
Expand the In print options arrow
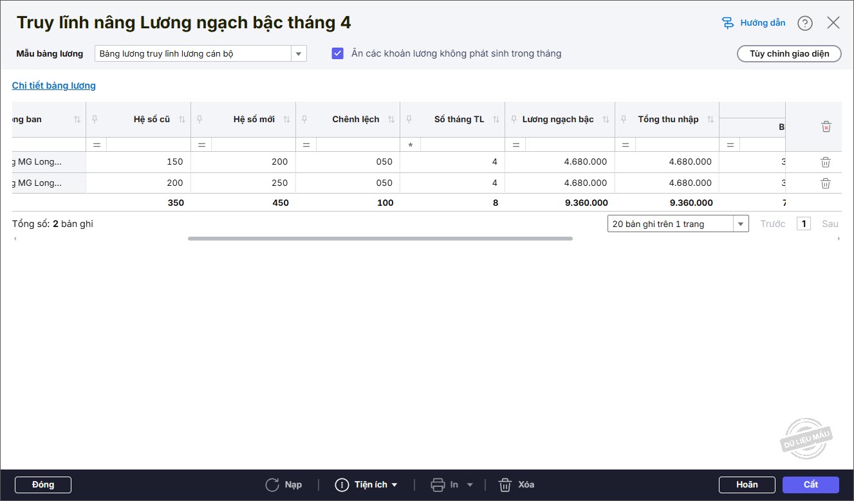(x=470, y=485)
